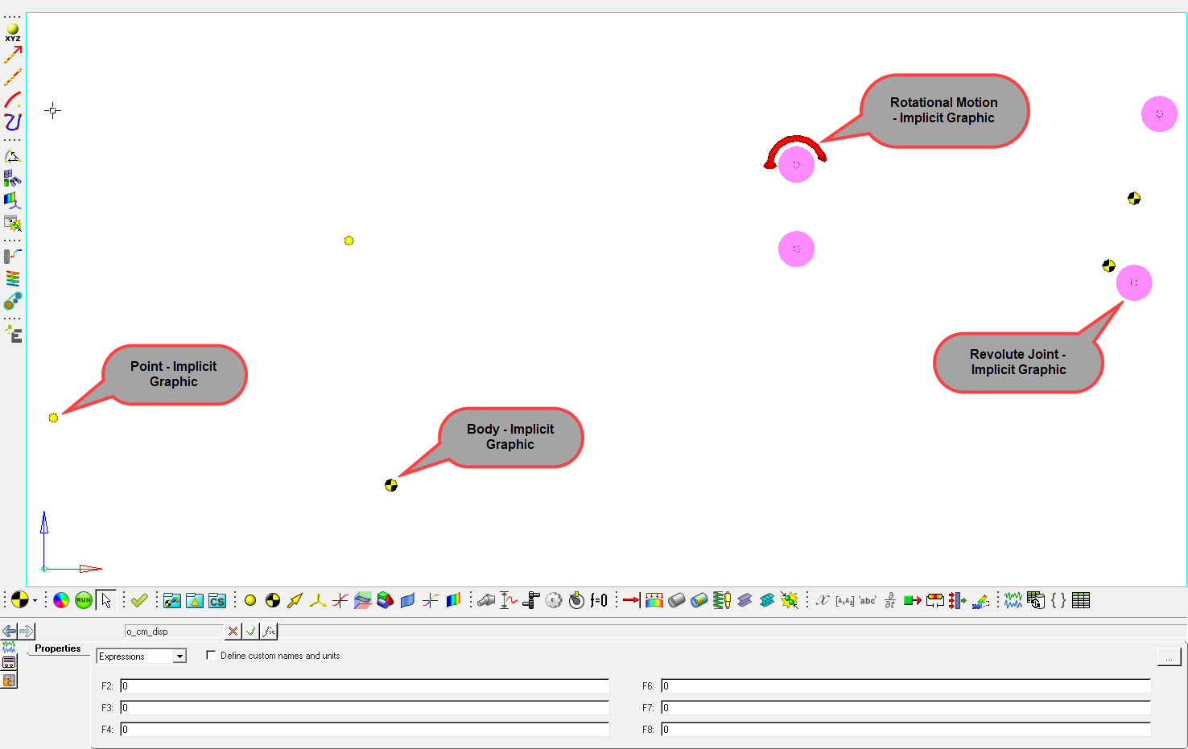This screenshot has width=1188, height=749.
Task: Click the green RUN solver icon
Action: pyautogui.click(x=83, y=600)
